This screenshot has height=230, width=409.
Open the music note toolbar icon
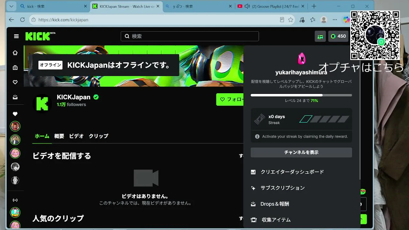(x=302, y=20)
